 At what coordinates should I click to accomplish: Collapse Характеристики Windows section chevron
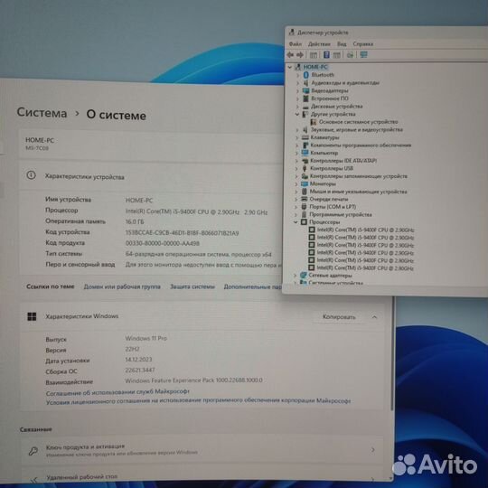[375, 317]
